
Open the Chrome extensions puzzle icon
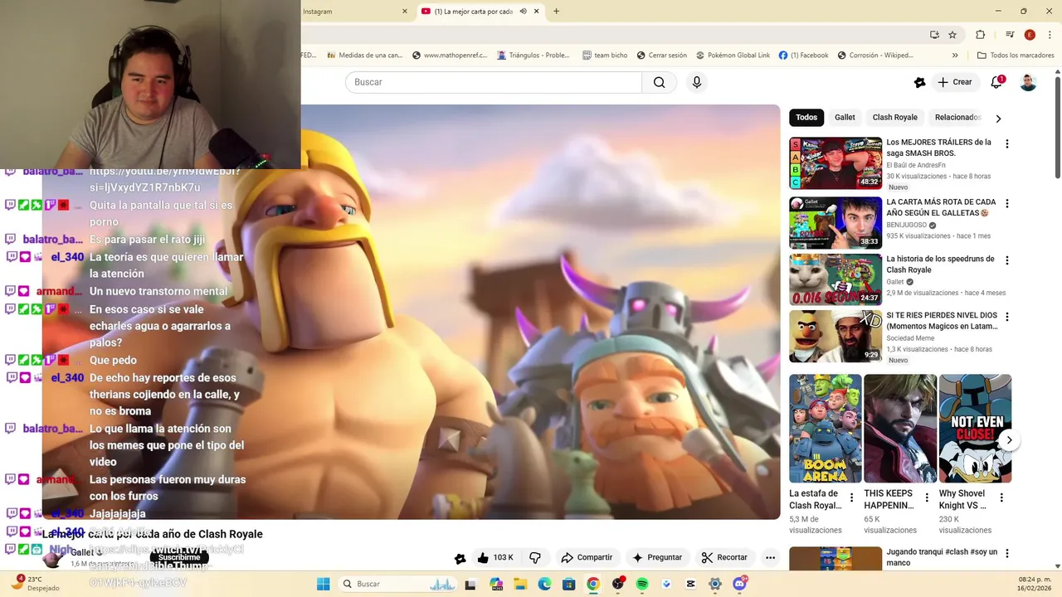click(980, 35)
